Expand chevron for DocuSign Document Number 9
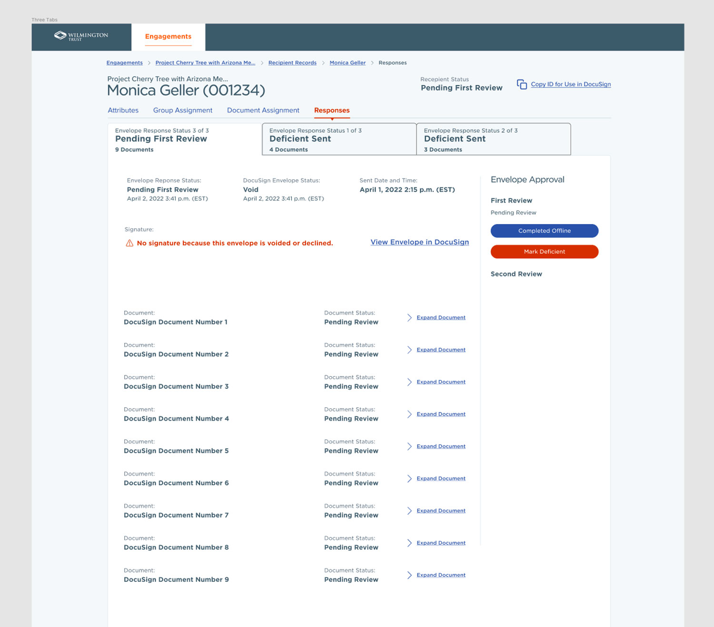The image size is (714, 627). [409, 575]
